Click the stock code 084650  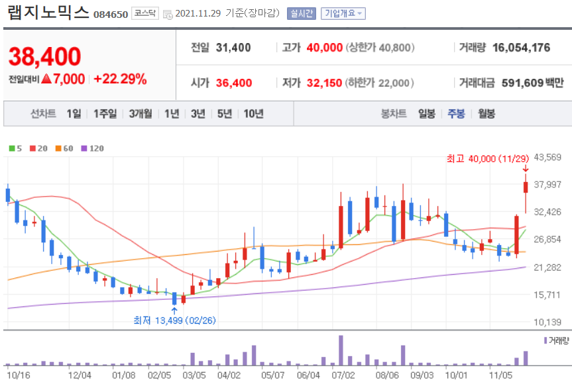(x=111, y=15)
